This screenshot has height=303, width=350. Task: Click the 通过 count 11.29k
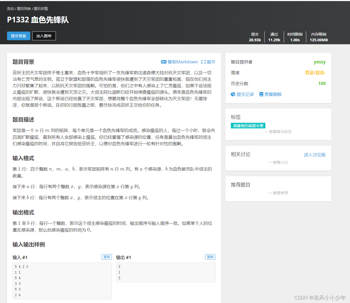tap(274, 40)
